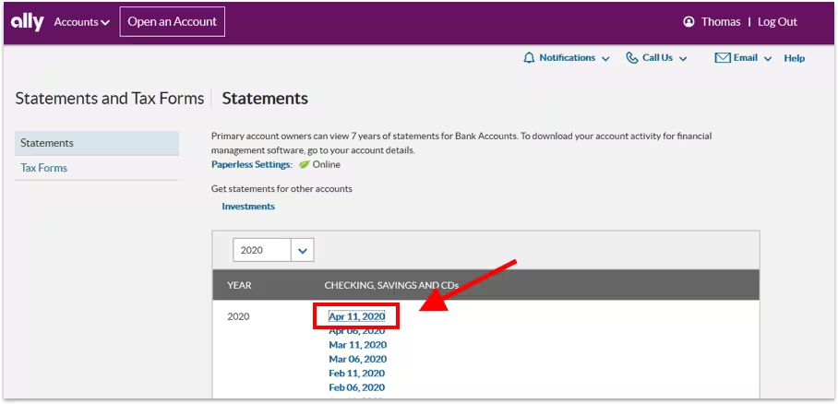The image size is (838, 404).
Task: Open the Feb 06, 2020 statement
Action: coord(356,387)
